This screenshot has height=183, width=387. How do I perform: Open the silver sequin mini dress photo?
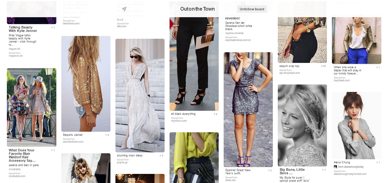coord(248,110)
